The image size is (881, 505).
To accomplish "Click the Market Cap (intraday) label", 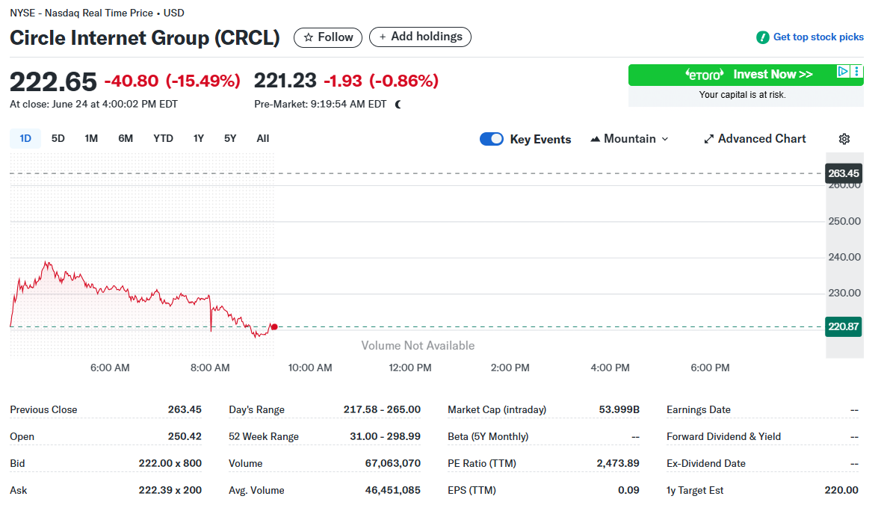I will click(497, 409).
